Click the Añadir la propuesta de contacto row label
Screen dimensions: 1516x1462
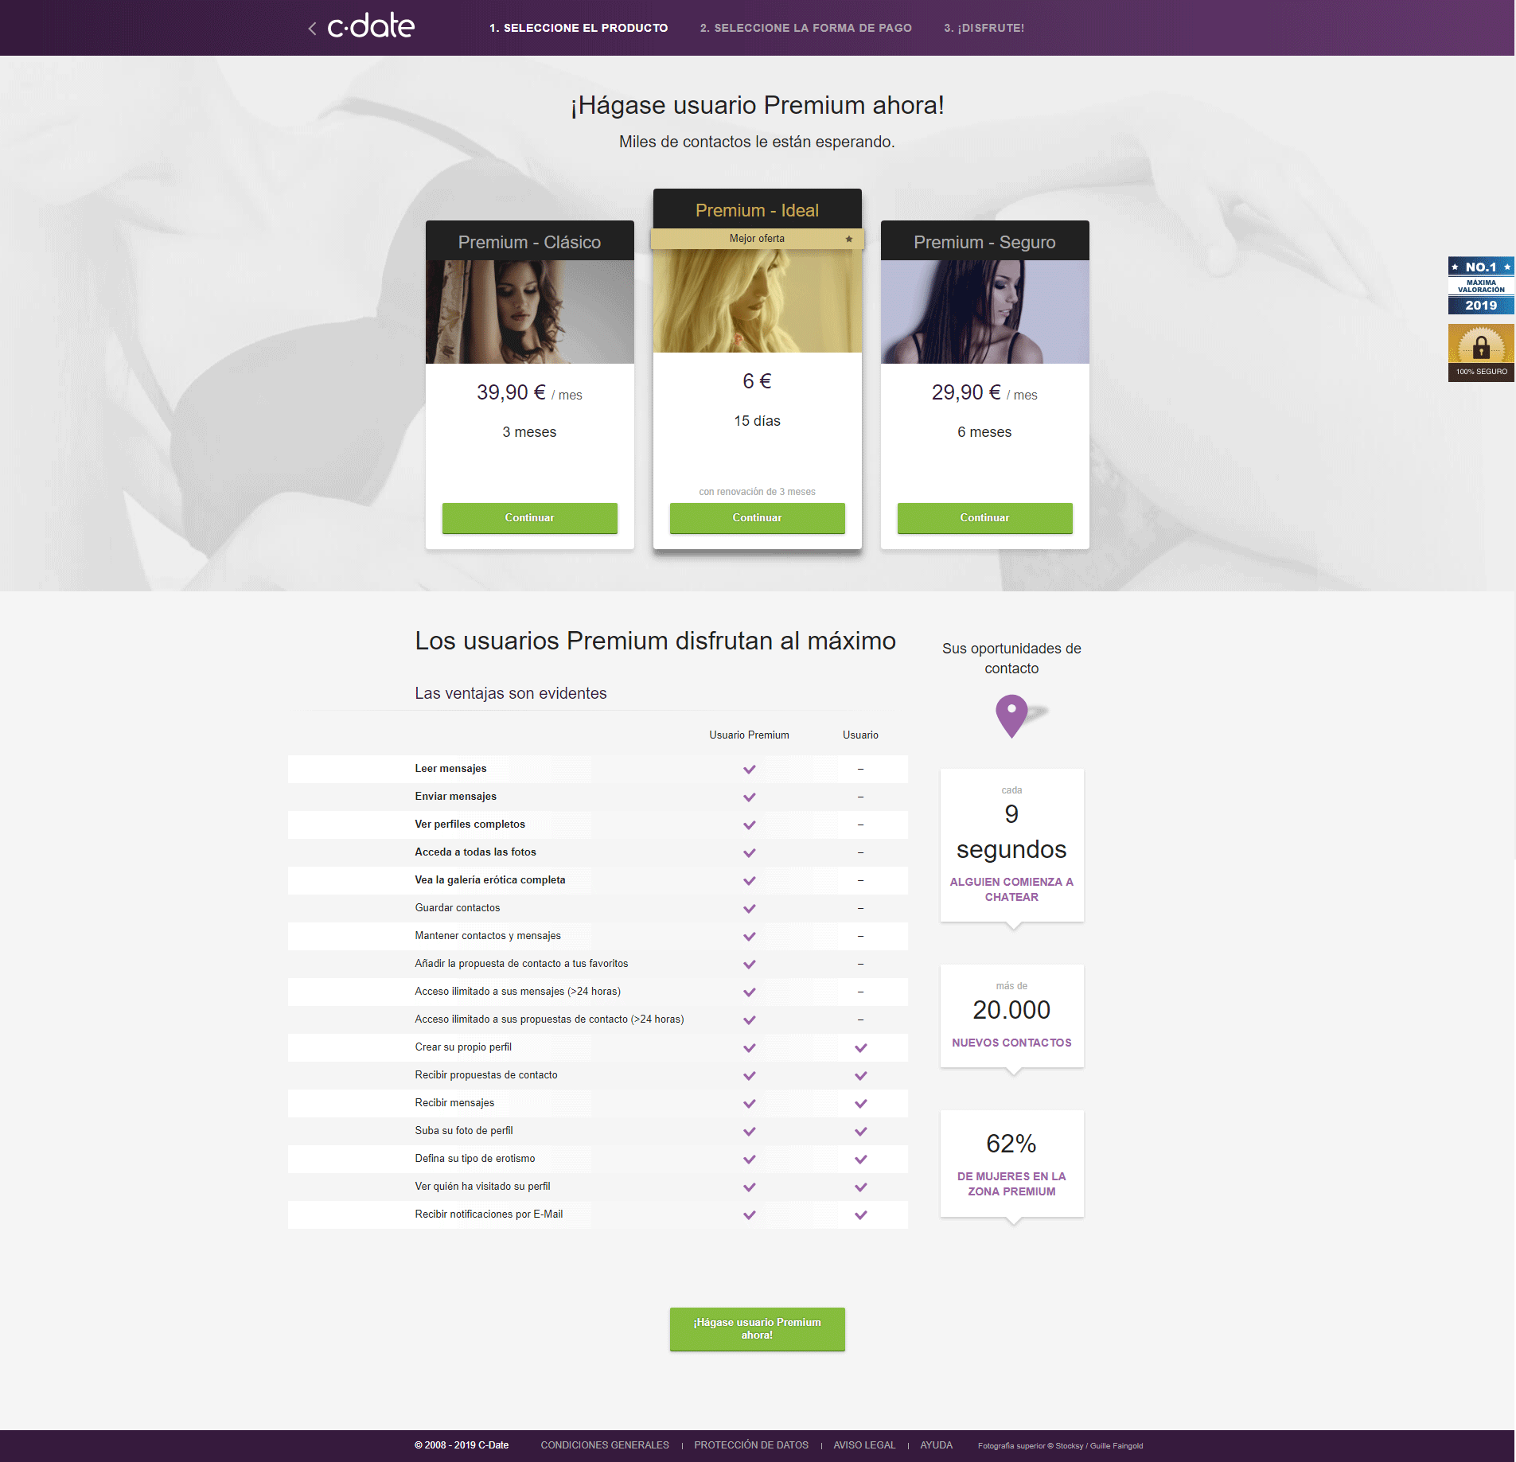point(521,964)
